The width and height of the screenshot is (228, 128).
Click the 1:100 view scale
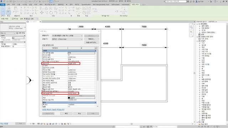(x=32, y=124)
